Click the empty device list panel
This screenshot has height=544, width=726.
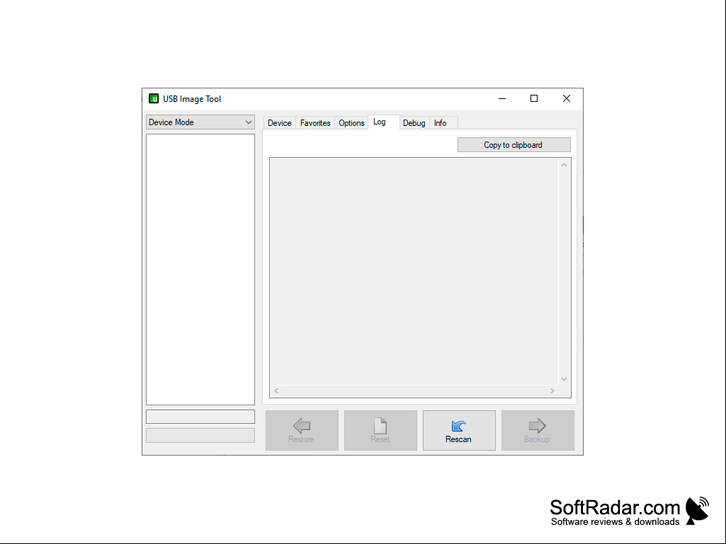coord(200,270)
